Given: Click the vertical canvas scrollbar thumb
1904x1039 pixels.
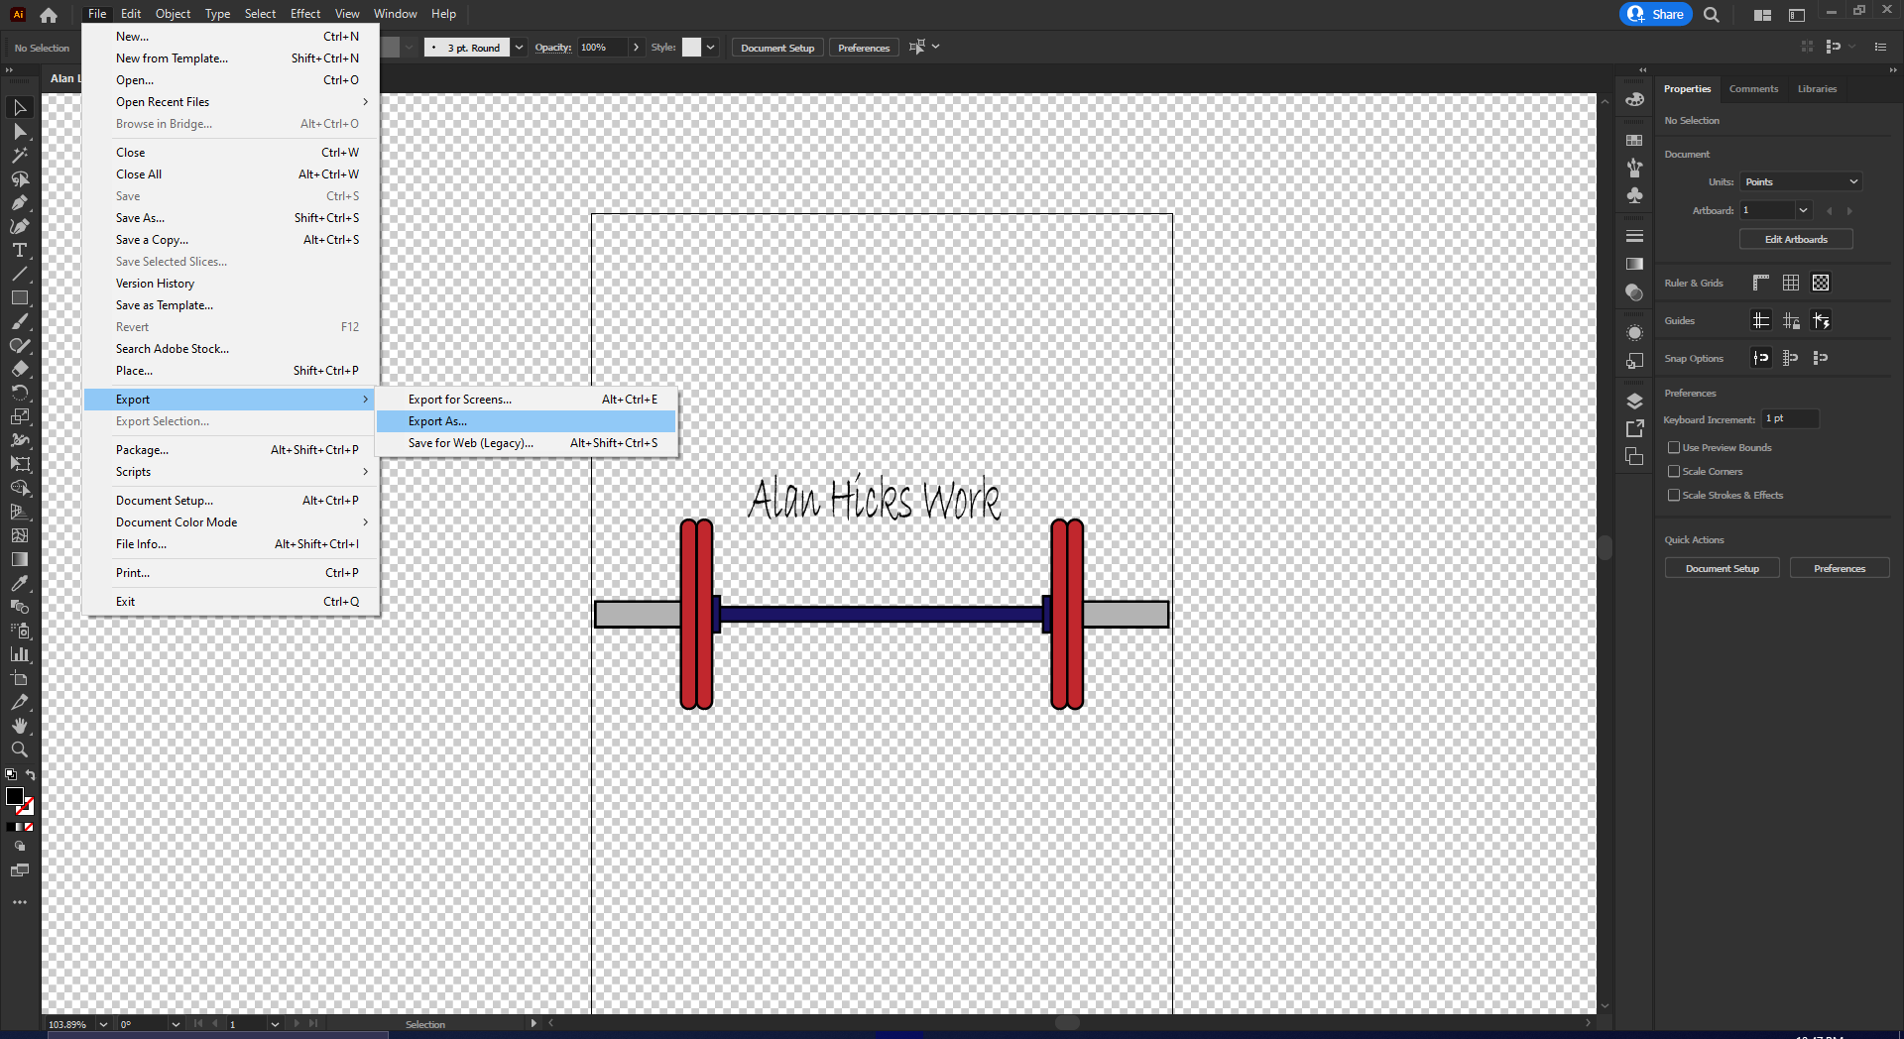Looking at the screenshot, I should 1605,547.
